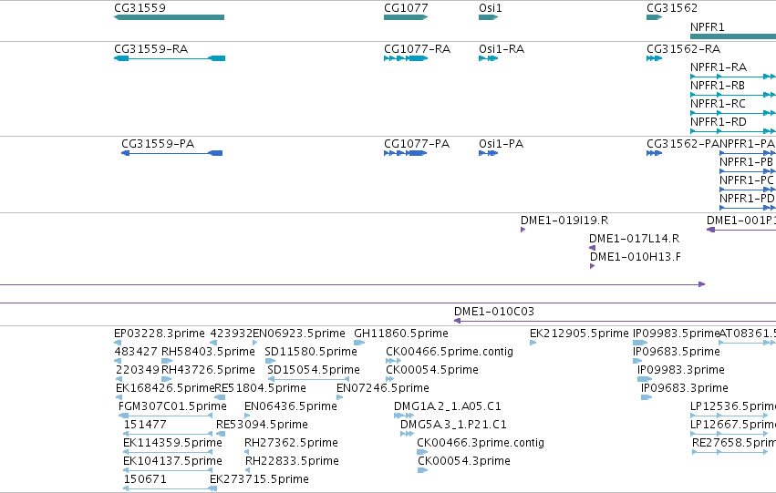Viewport: 776px width, 493px height.
Task: Select the CG31559 gene feature bar
Action: (170, 17)
